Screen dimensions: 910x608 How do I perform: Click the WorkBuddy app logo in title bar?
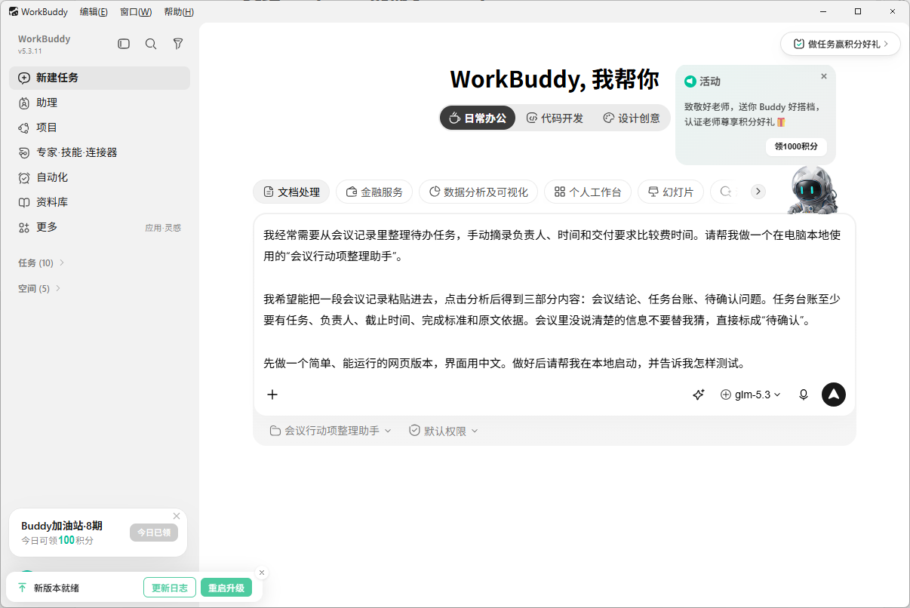14,11
